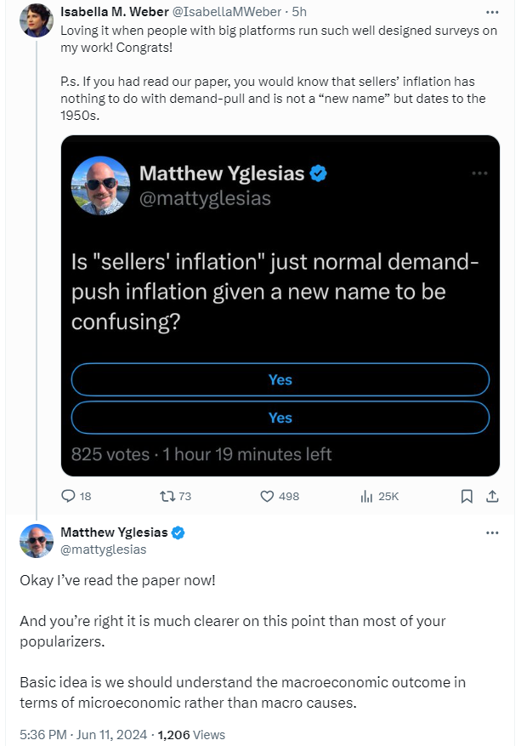
Task: Open the @mattyglesias handle link in reply
Action: click(x=103, y=550)
